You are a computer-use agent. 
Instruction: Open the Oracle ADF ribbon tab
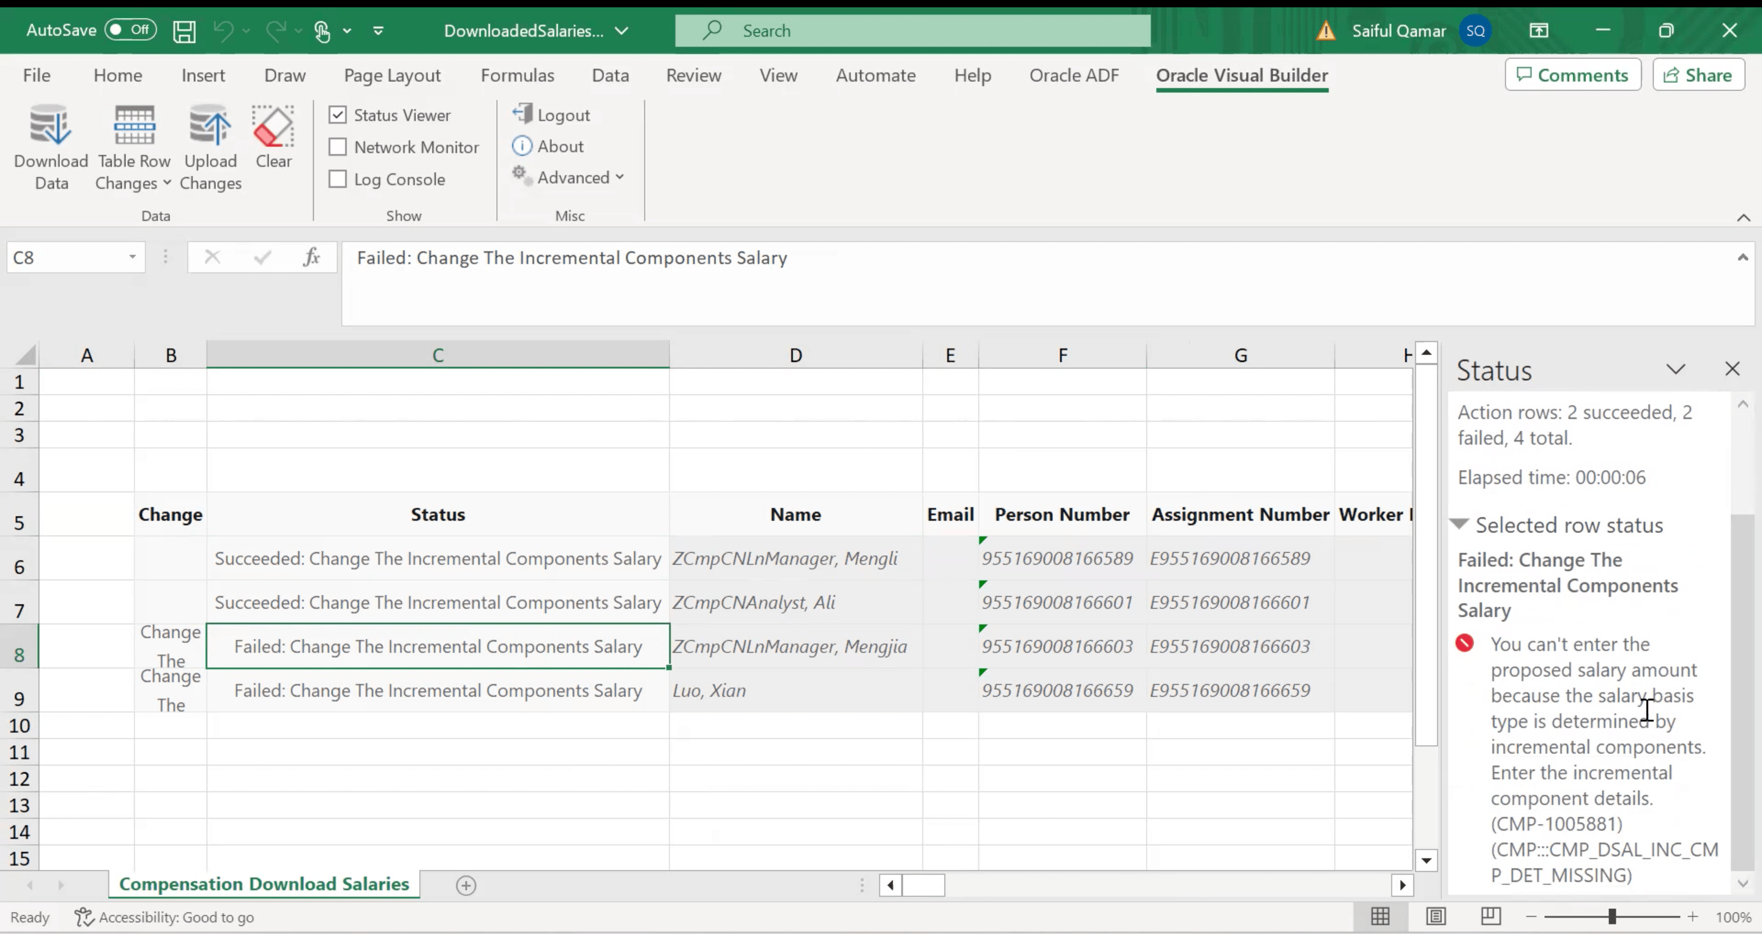(1074, 75)
